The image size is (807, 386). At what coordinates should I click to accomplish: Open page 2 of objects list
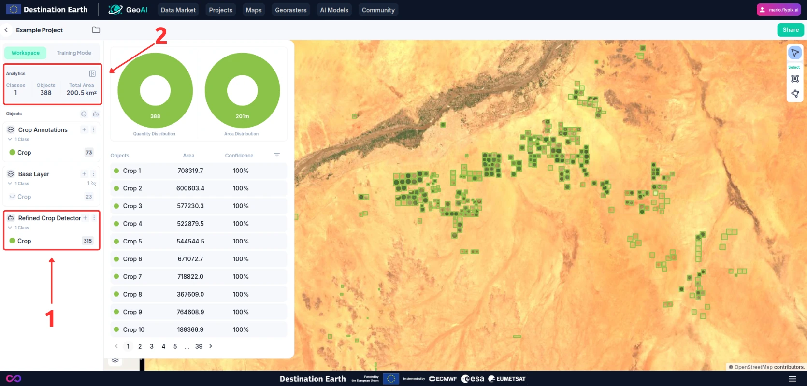[x=140, y=346]
